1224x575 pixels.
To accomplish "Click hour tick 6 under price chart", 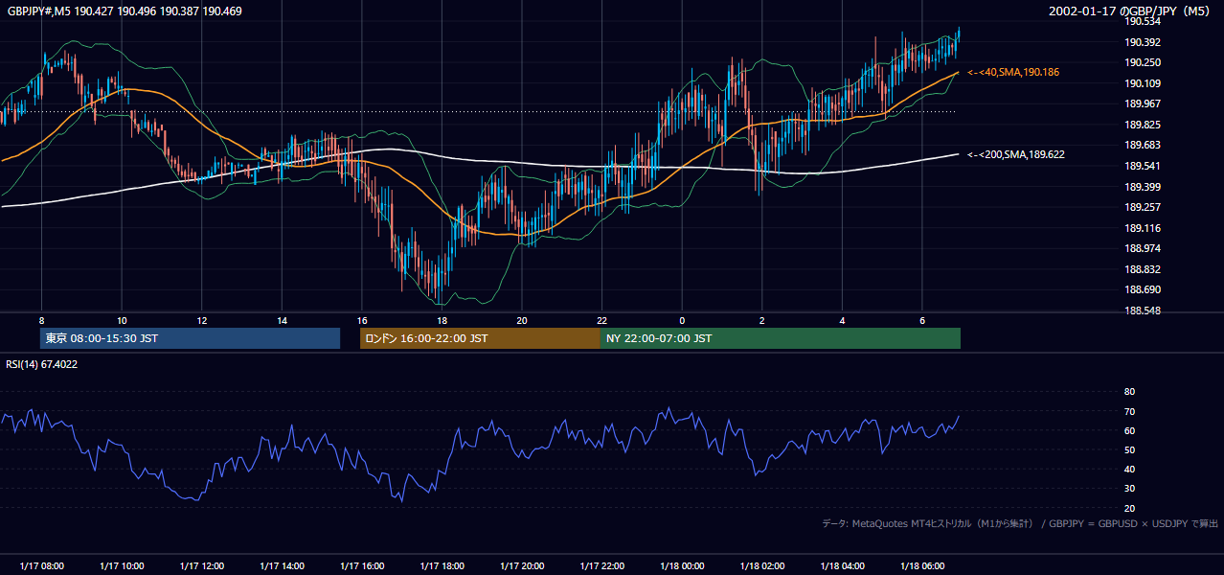I will pyautogui.click(x=921, y=320).
